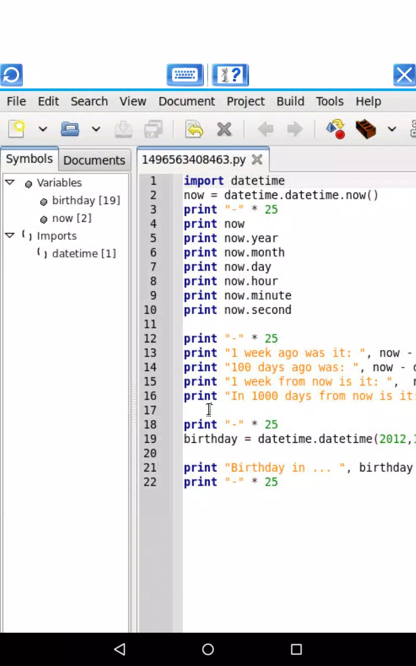Image resolution: width=416 pixels, height=666 pixels.
Task: Open the File menu
Action: [16, 101]
